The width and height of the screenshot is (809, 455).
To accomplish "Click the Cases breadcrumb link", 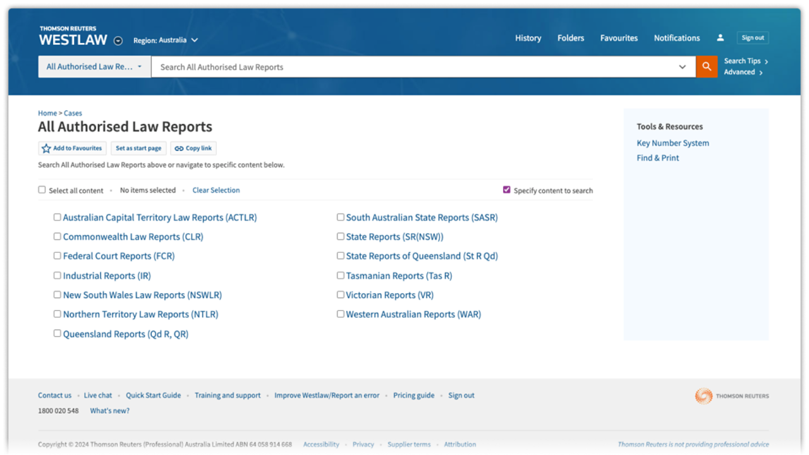I will pos(73,113).
